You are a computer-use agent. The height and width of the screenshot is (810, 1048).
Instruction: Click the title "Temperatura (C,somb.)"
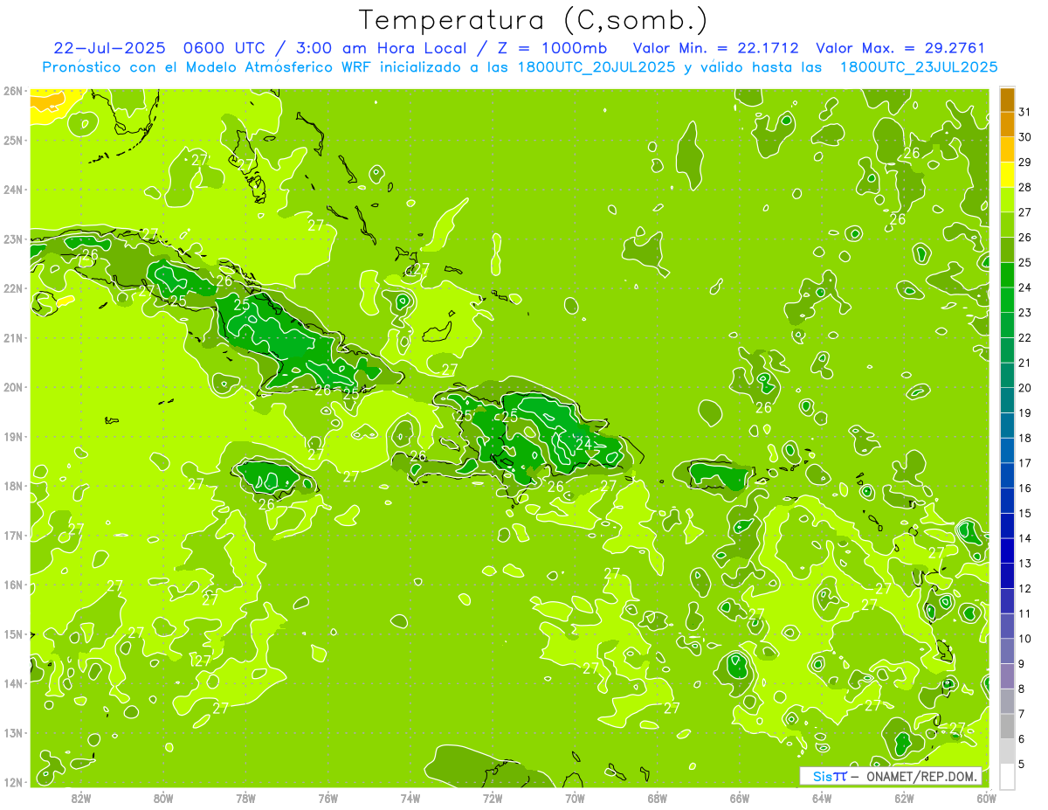click(534, 20)
